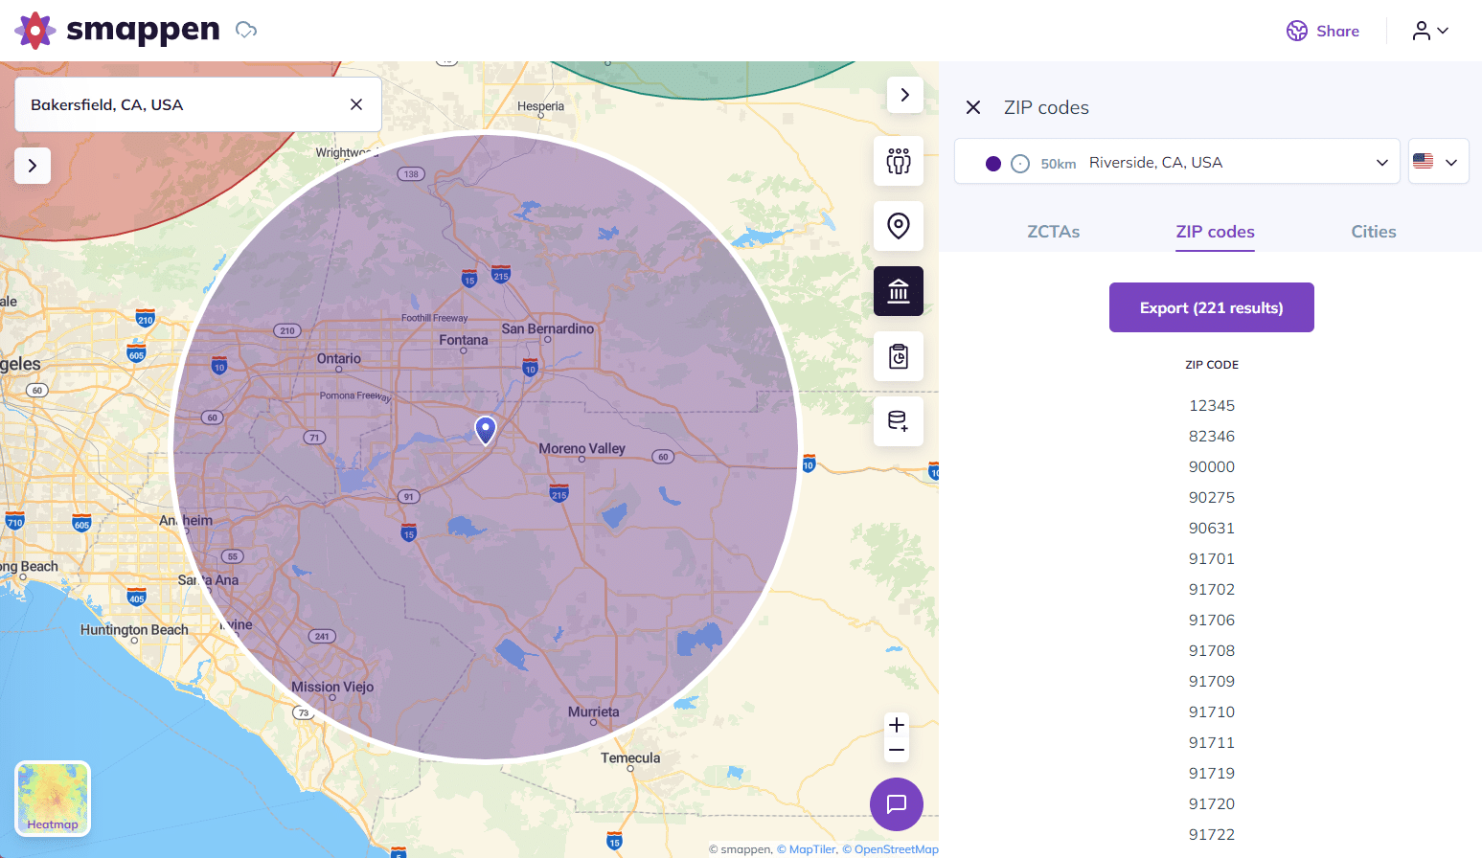Open the clipboard report icon

pos(898,356)
